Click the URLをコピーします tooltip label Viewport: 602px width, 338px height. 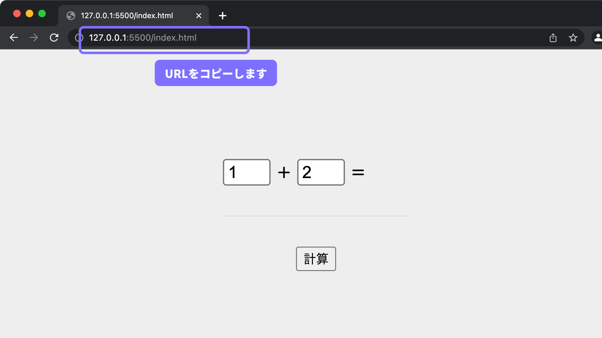216,73
